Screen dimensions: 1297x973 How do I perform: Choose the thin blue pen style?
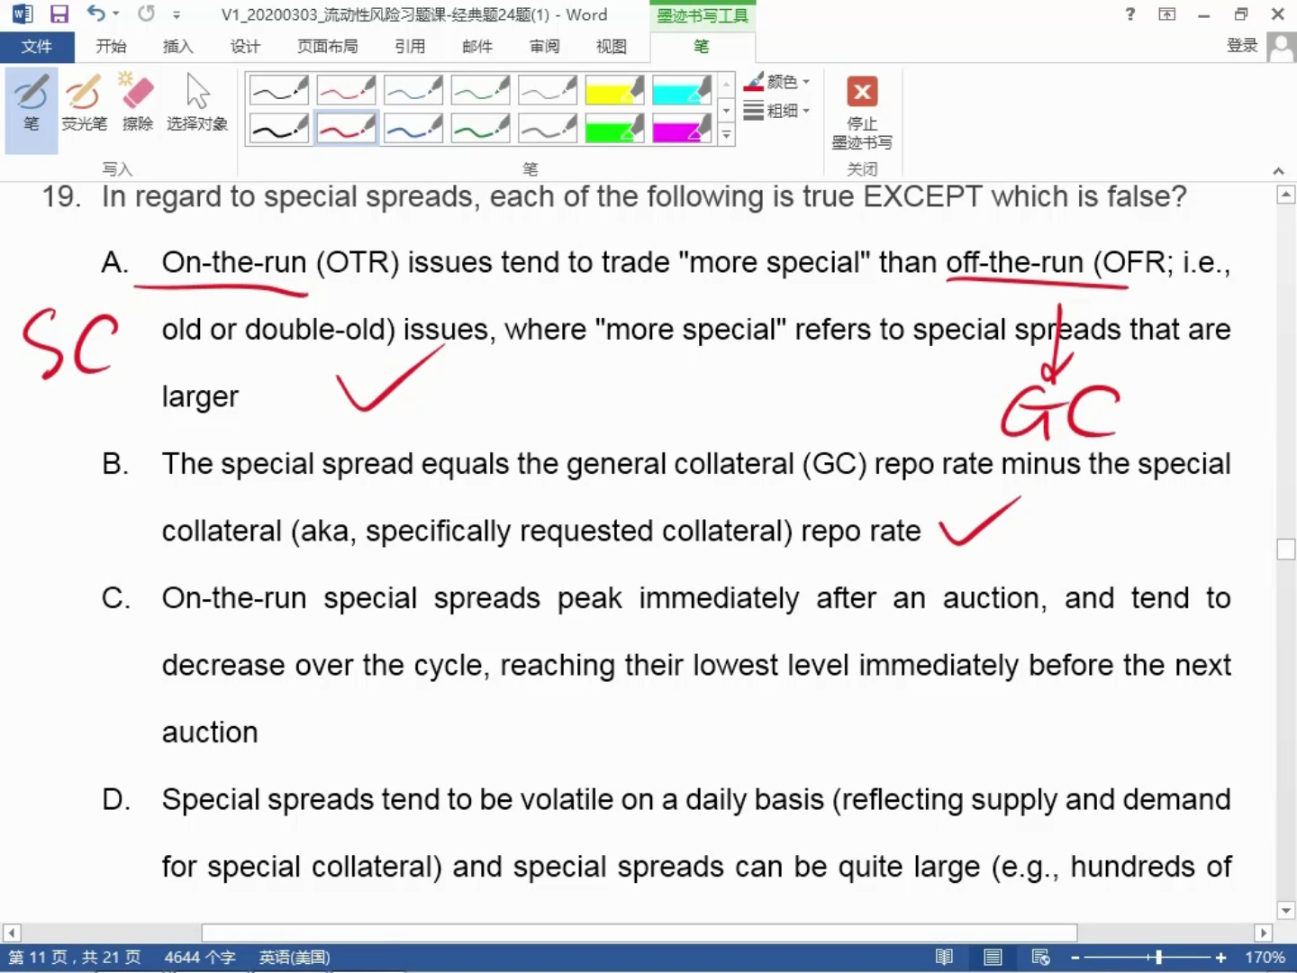tap(413, 90)
